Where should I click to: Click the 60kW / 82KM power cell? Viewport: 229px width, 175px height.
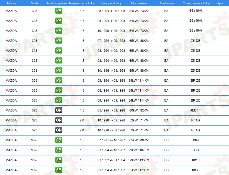pos(139,110)
